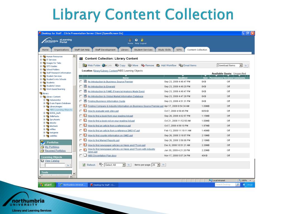This screenshot has width=286, height=214.
Task: Click file icon for How to evaluate web sites.ppt
Action: (85, 110)
